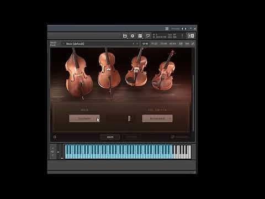The height and width of the screenshot is (199, 265).
Task: Open the gear options icon
Action: pos(132,36)
